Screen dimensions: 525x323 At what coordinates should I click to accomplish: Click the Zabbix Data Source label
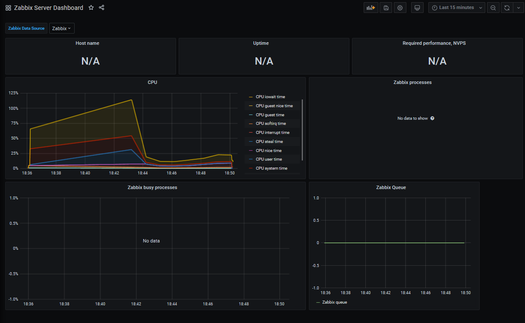pos(26,28)
